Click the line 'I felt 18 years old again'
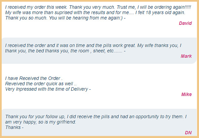This screenshot has width=199, height=138. tap(160, 12)
